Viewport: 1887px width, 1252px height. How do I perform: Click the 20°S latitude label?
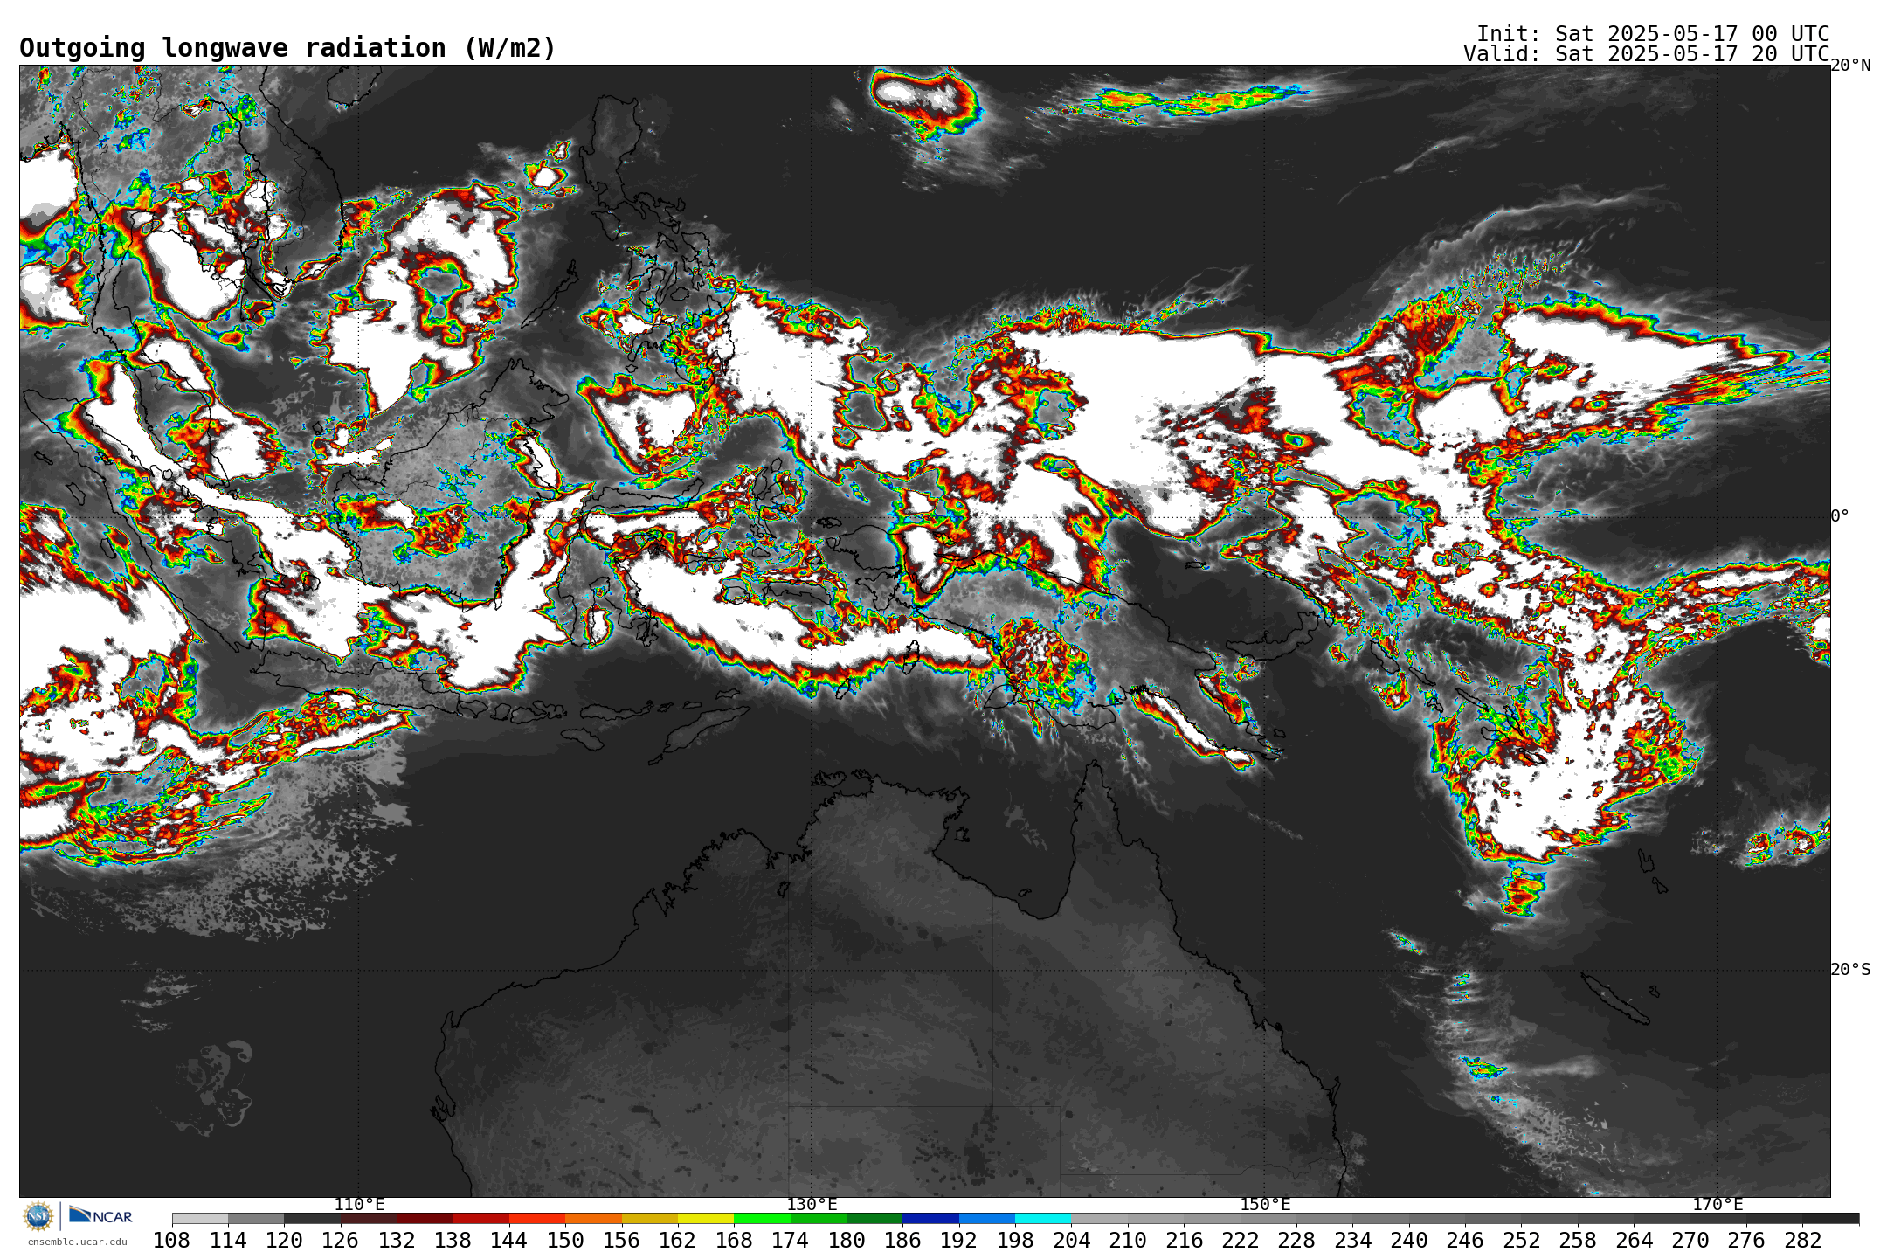click(1850, 969)
